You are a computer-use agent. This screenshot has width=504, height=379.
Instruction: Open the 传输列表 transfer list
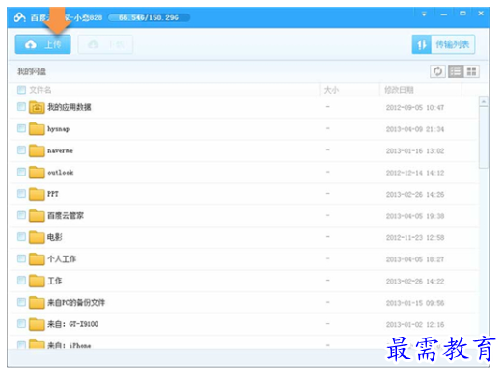click(443, 44)
